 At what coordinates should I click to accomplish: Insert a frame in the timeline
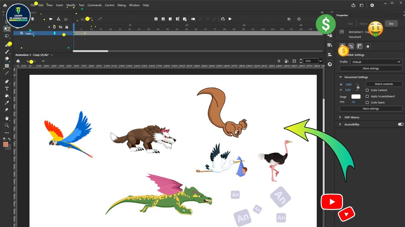pyautogui.click(x=170, y=19)
